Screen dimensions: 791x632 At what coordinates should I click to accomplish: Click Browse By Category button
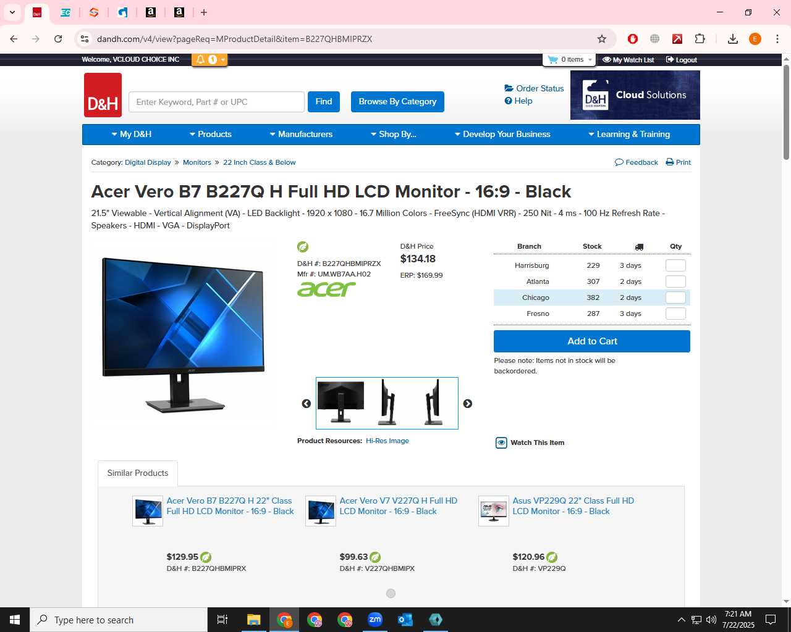coord(397,102)
